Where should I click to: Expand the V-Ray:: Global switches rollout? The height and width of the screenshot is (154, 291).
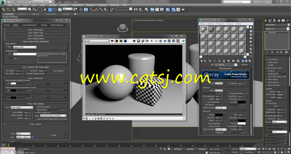click(x=36, y=38)
